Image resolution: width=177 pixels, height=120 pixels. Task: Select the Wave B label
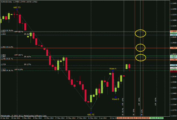click(x=115, y=99)
